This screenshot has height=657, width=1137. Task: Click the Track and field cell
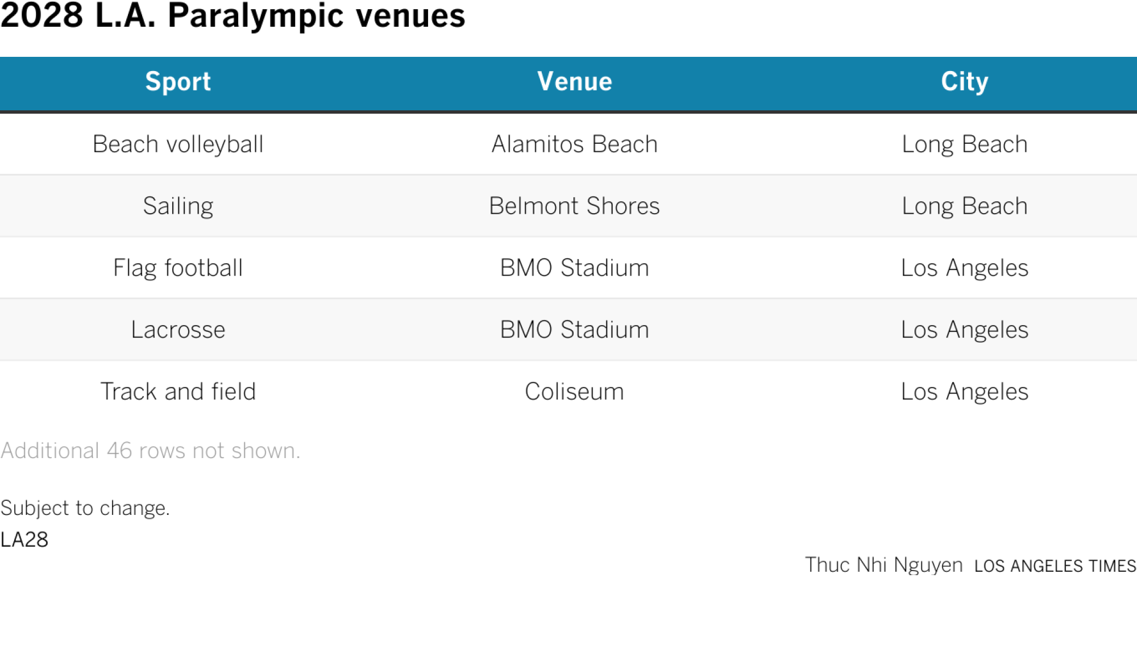pos(178,392)
